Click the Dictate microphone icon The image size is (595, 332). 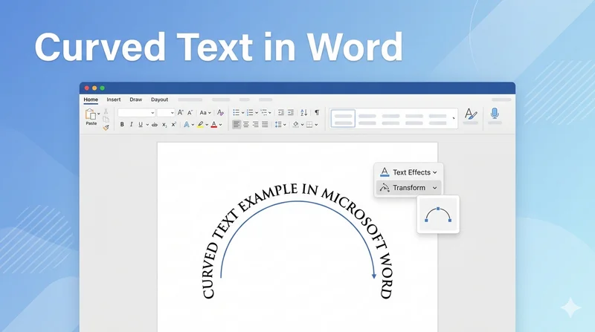[x=495, y=114]
